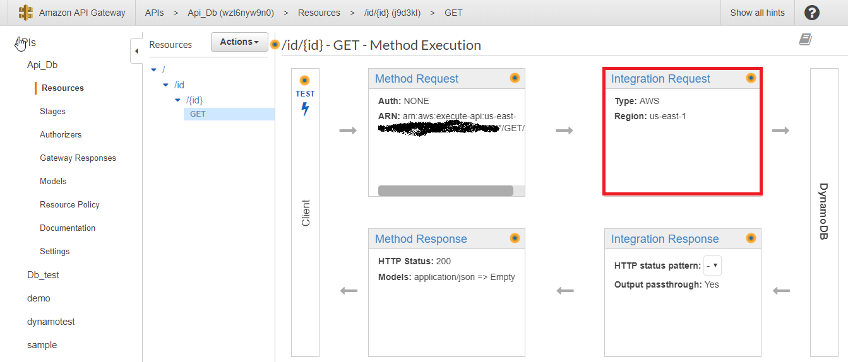
Task: Click GET in the breadcrumb
Action: pyautogui.click(x=453, y=13)
